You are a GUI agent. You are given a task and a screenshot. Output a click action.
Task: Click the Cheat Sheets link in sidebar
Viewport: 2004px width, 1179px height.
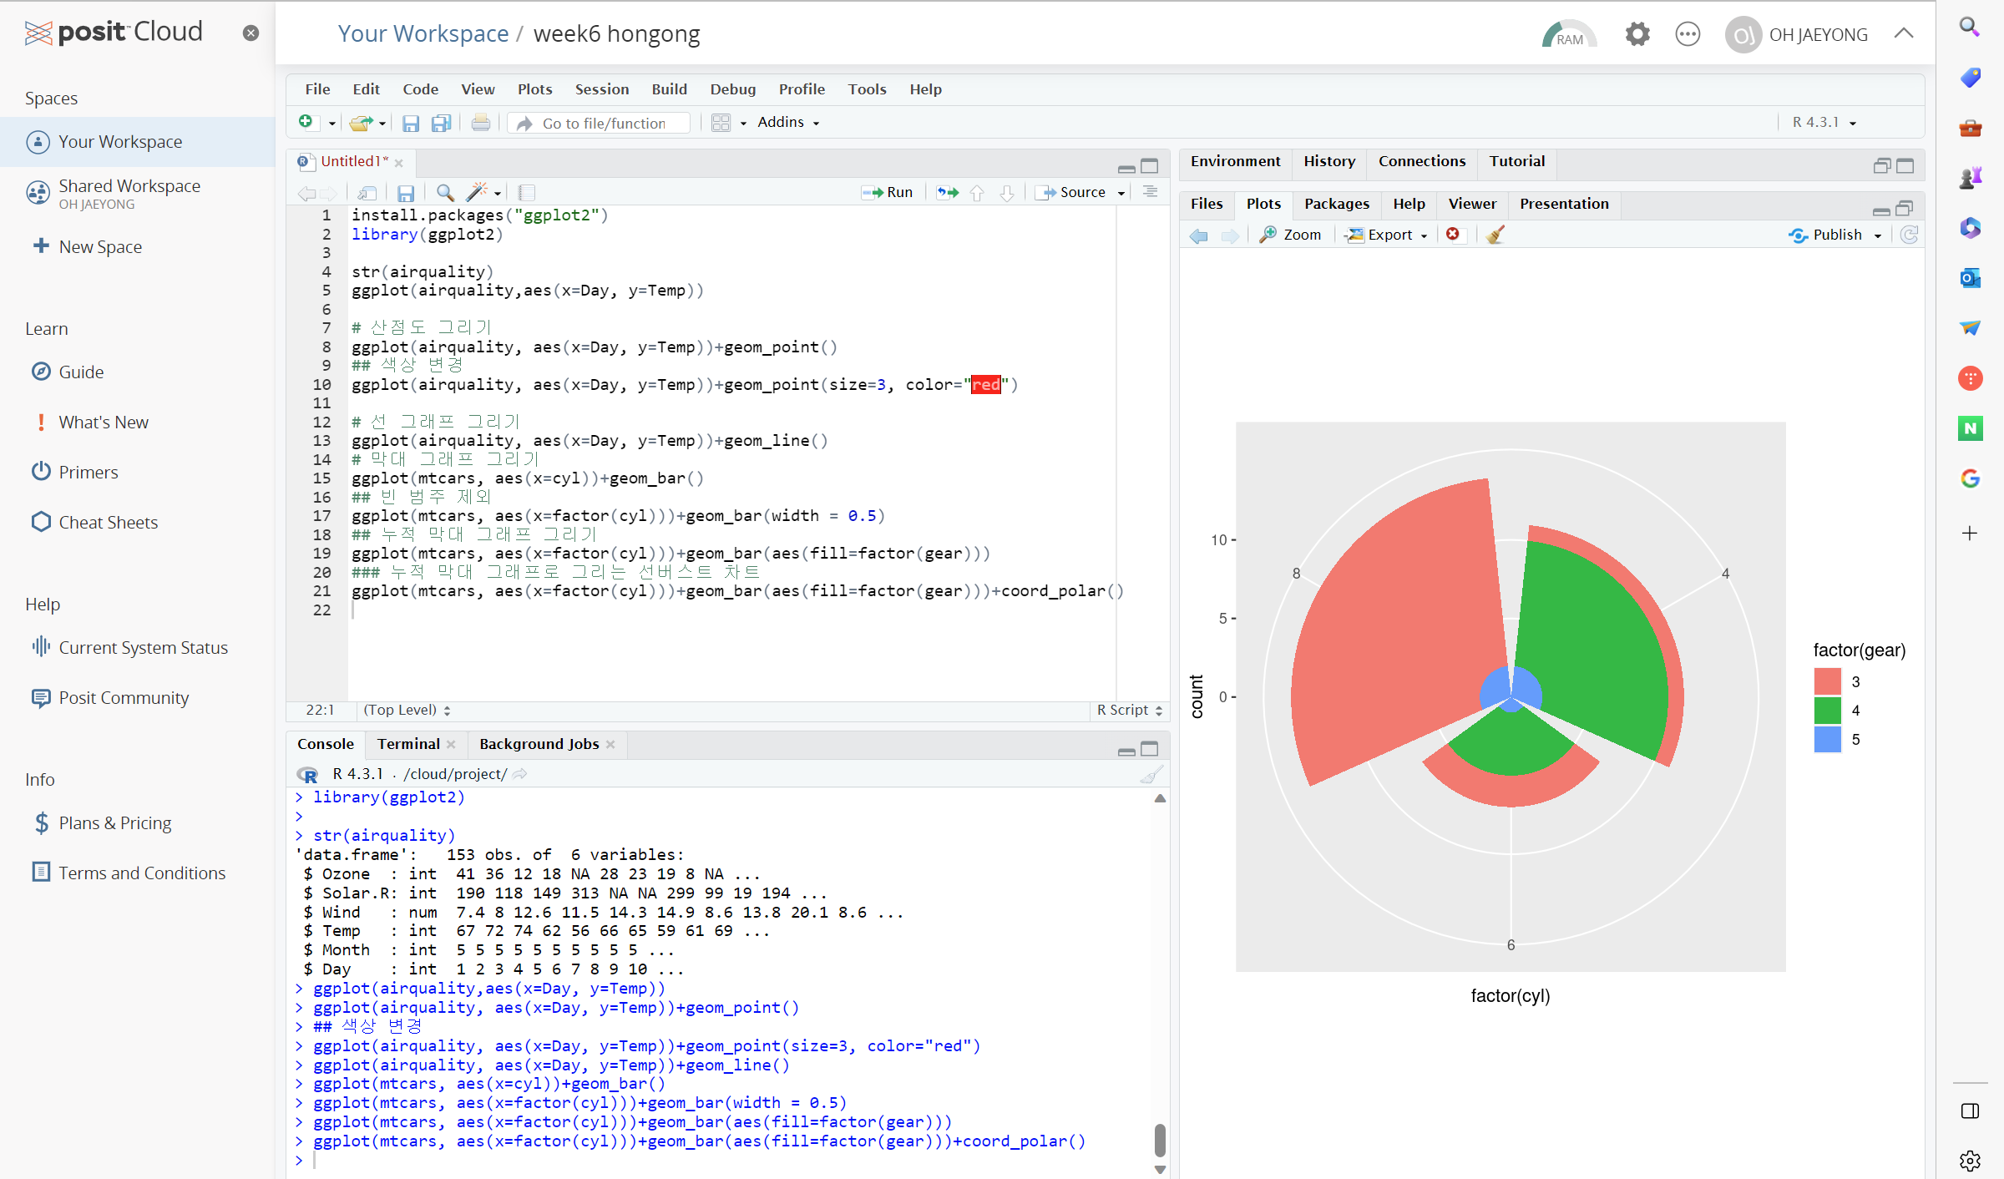click(x=108, y=522)
